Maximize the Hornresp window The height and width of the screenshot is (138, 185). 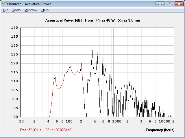169,4
